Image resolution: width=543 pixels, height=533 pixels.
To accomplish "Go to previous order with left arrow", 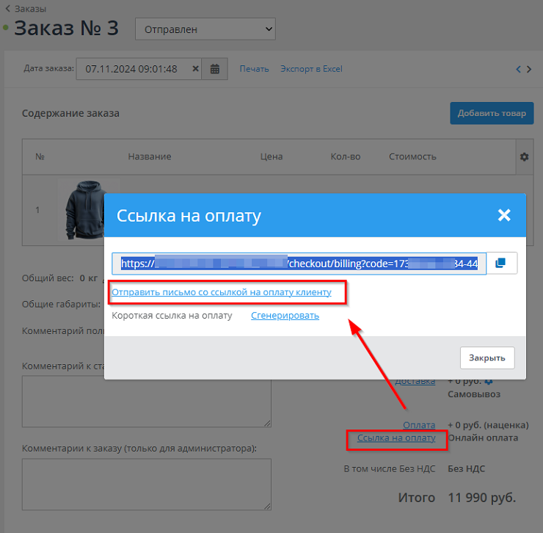I will pyautogui.click(x=519, y=69).
